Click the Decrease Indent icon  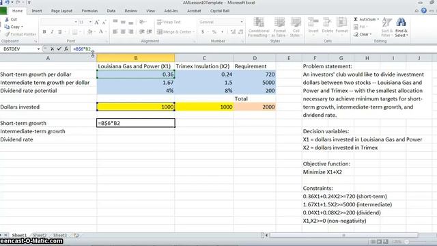tap(142, 32)
